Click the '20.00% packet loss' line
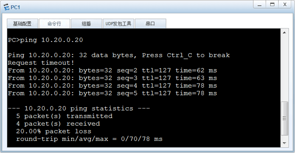 [53, 131]
